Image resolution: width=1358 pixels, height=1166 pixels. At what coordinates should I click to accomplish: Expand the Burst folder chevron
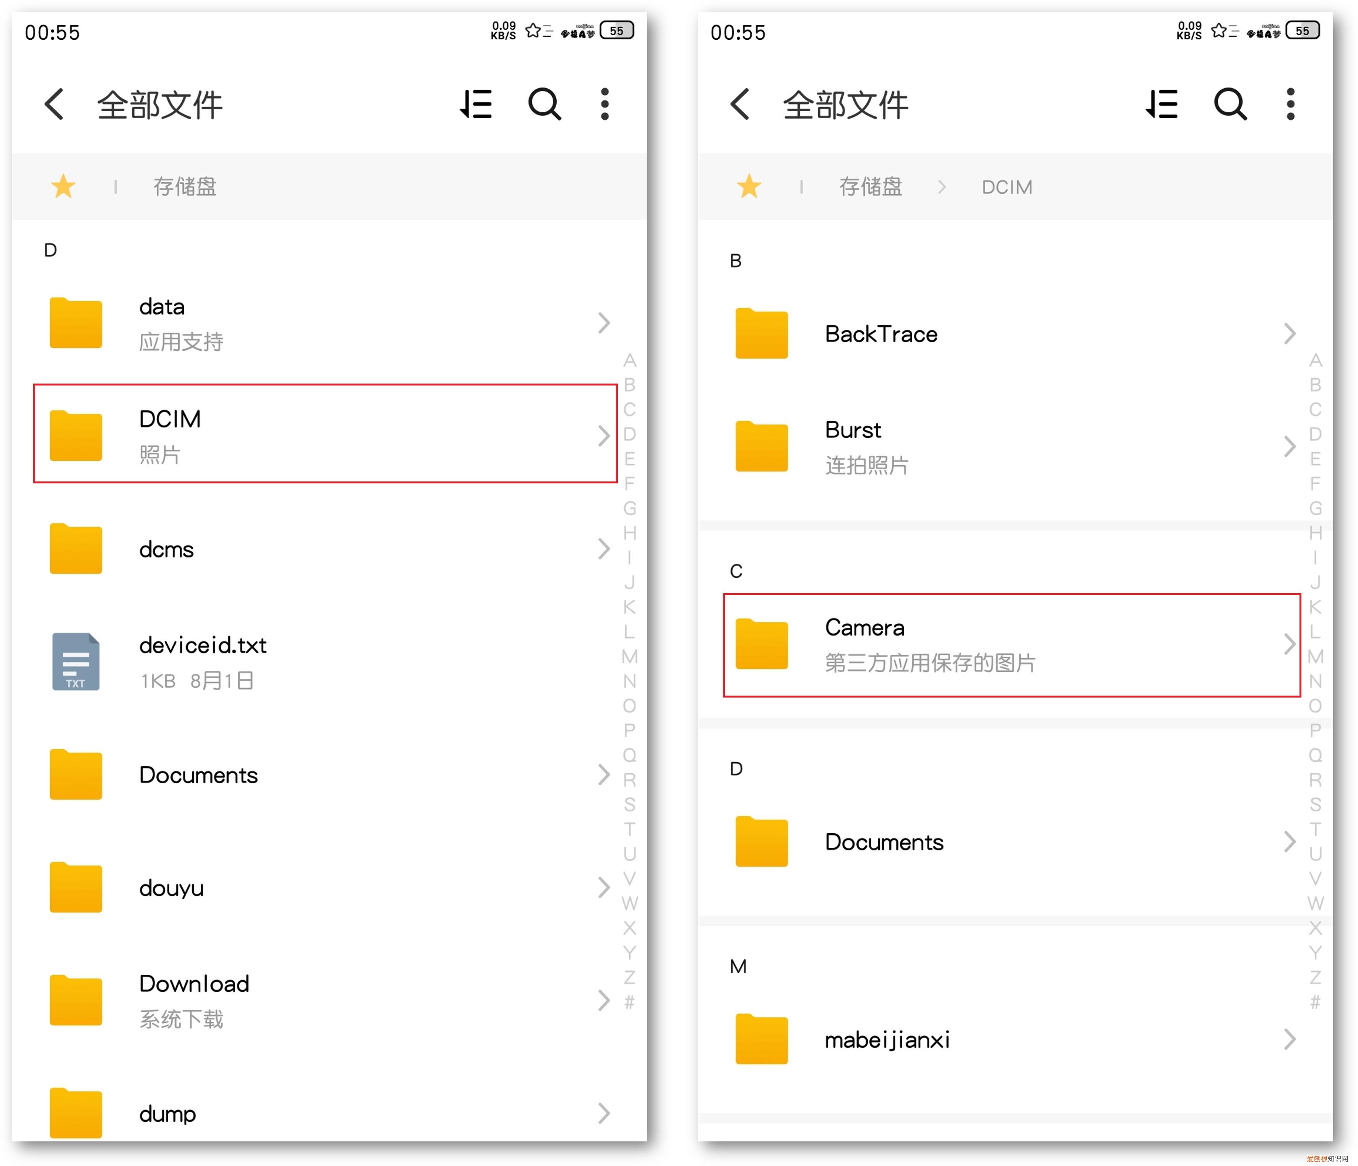(x=1290, y=446)
